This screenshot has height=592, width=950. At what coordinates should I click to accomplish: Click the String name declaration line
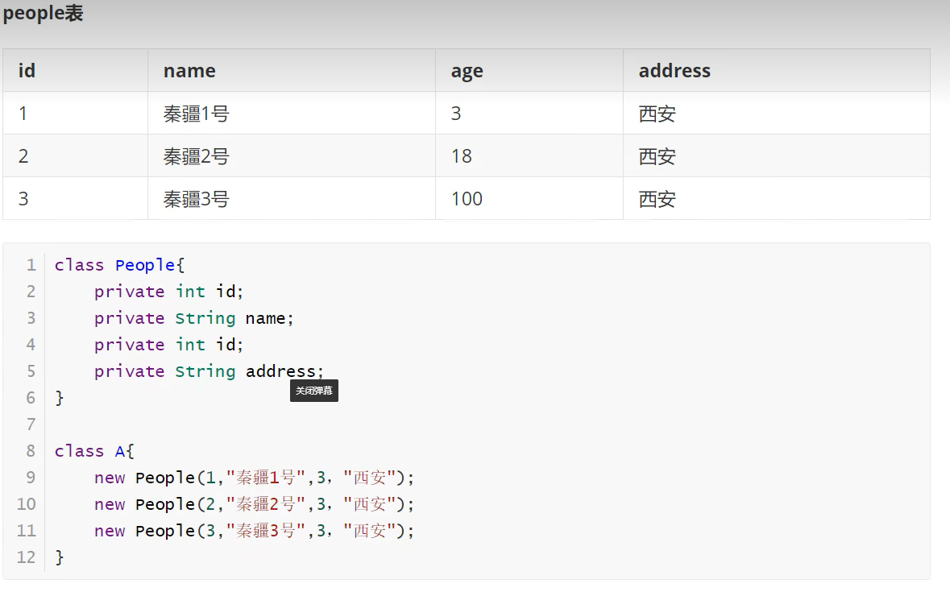pos(194,318)
